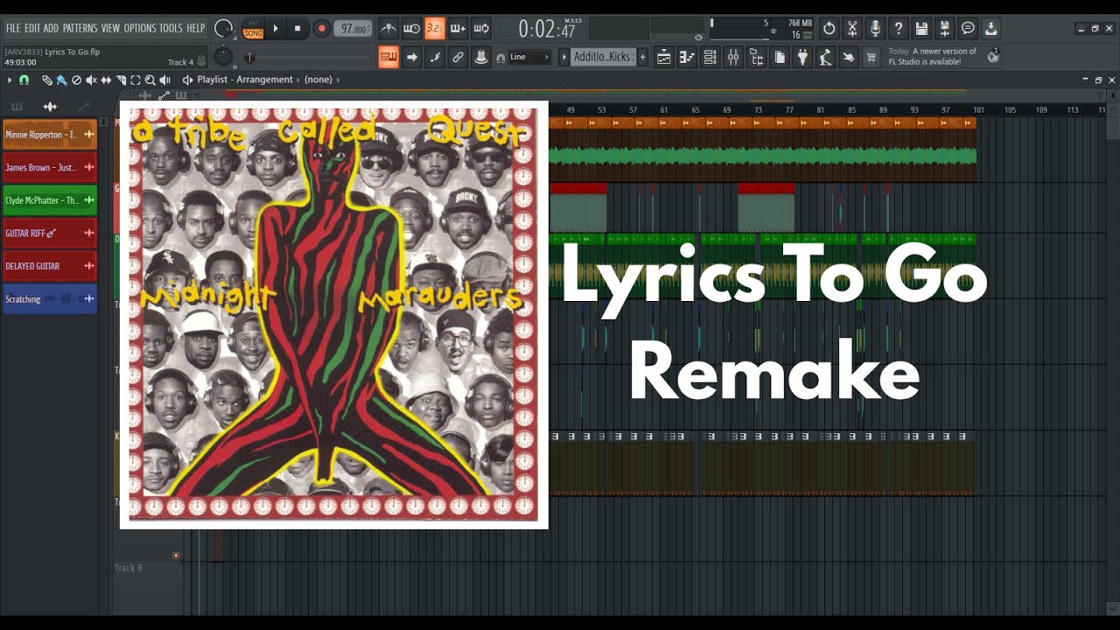Image resolution: width=1120 pixels, height=630 pixels.
Task: Open the VIEW menu
Action: pos(110,28)
